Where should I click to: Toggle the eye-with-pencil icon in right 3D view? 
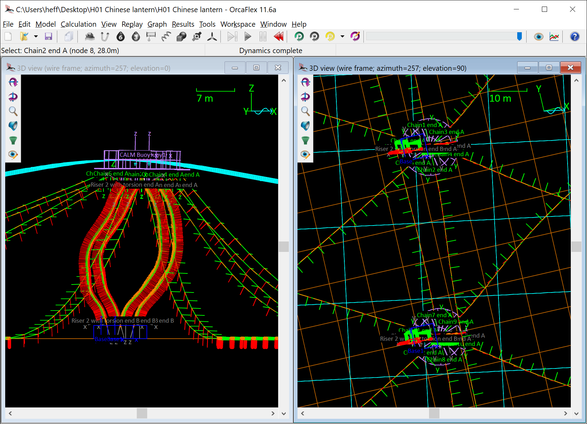(x=305, y=155)
